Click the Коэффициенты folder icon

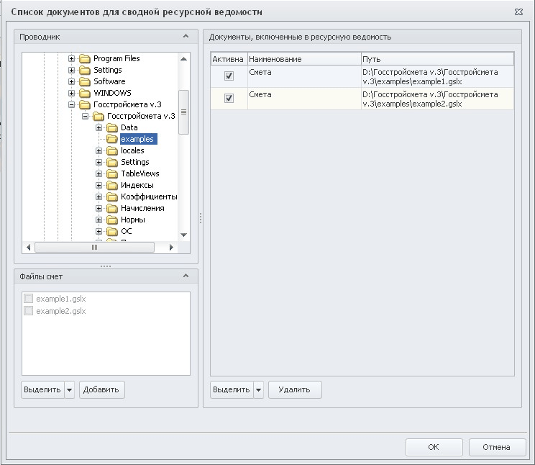[112, 197]
